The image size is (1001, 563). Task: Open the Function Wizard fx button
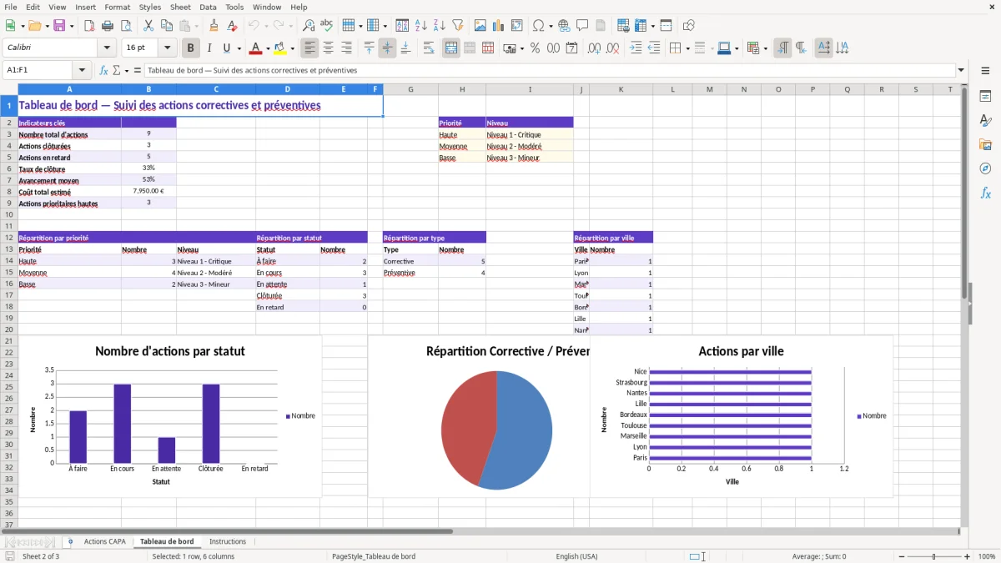103,71
